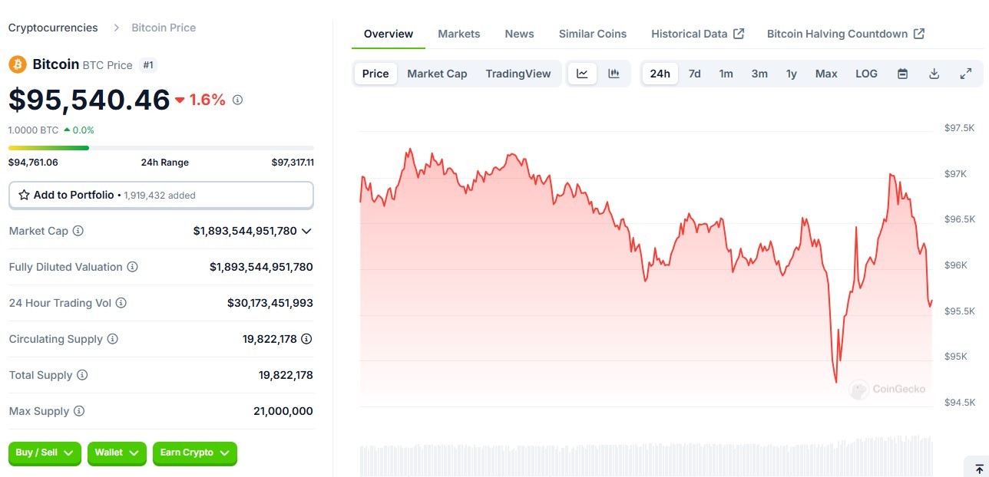Toggle the LOG scale option
This screenshot has height=477, width=989.
tap(866, 74)
